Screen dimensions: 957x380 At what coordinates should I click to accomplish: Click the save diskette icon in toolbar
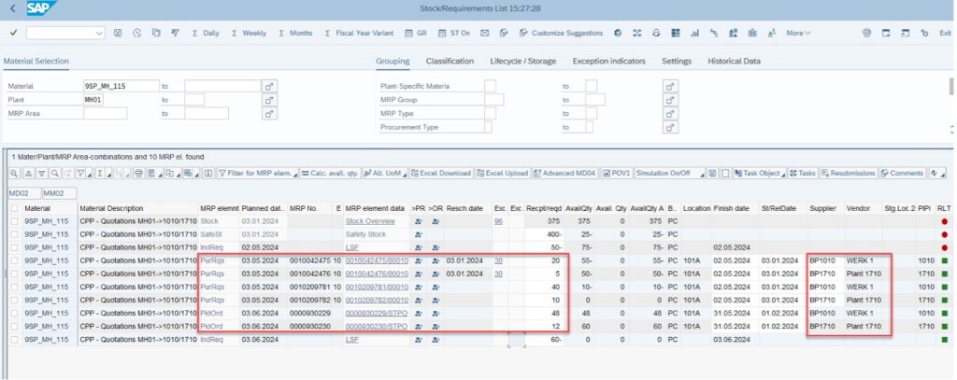click(x=118, y=33)
